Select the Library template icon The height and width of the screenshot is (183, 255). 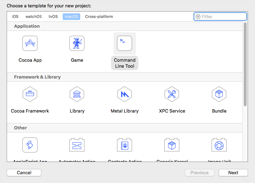77,94
